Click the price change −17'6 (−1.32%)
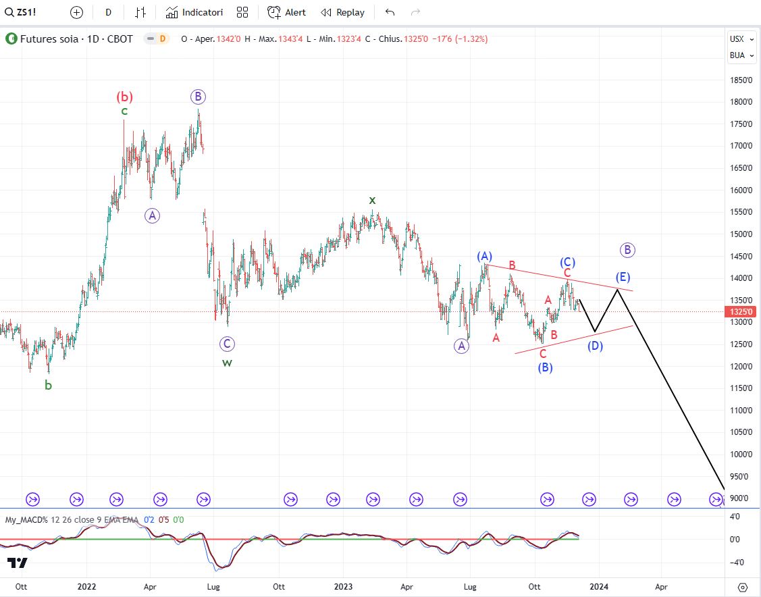Screen dimensions: 761x597 click(x=460, y=38)
